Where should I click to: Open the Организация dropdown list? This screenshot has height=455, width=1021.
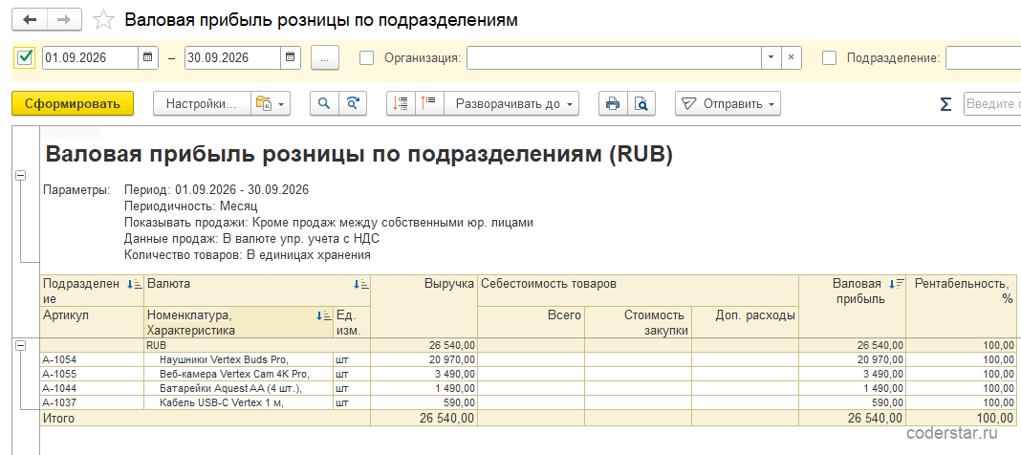pyautogui.click(x=771, y=57)
